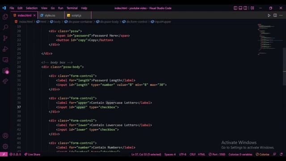Screen dimensions: 286x161
Task: Click Contain Uppercase Letters label line
Action: (x=104, y=102)
